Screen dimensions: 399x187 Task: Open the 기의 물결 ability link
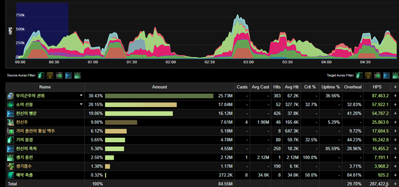pyautogui.click(x=24, y=140)
